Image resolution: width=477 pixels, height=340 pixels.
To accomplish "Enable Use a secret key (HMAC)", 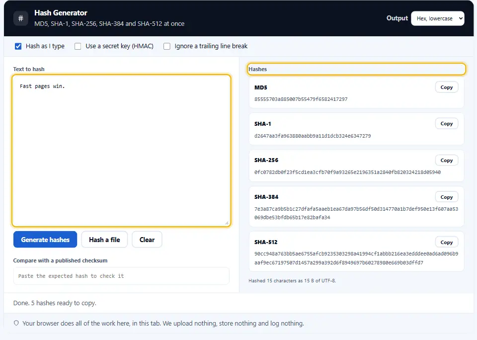I will point(78,46).
